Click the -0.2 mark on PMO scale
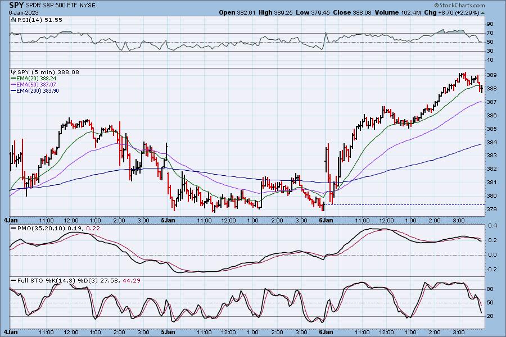506x337 pixels. click(x=491, y=270)
